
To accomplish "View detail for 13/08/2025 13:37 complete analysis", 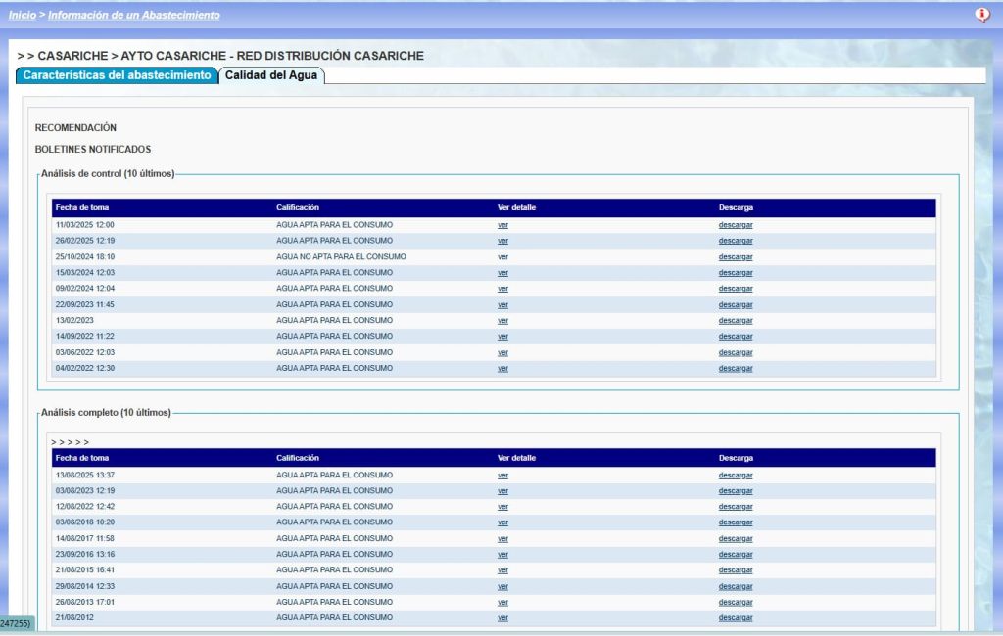I will [x=502, y=476].
